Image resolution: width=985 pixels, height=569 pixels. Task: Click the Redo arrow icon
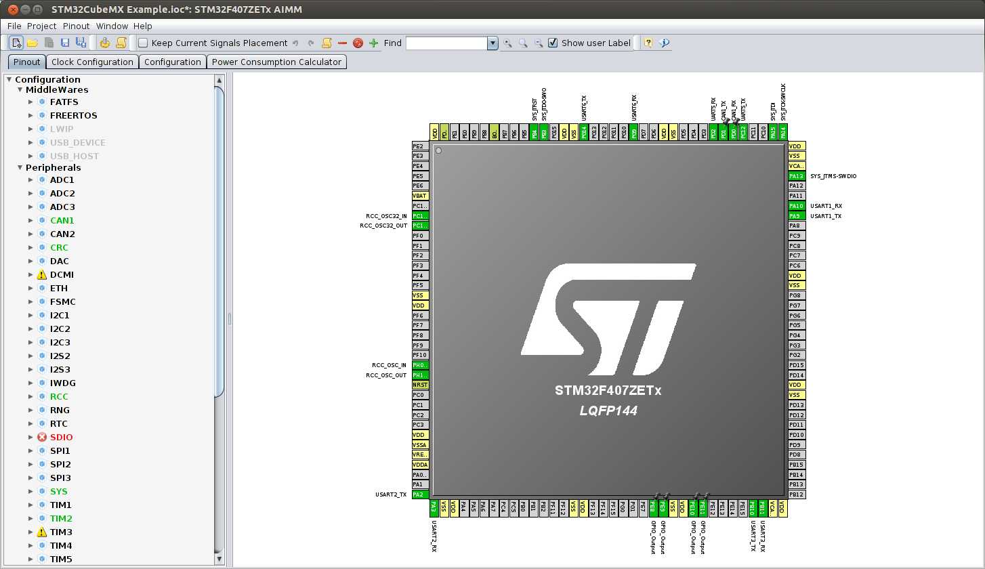311,43
